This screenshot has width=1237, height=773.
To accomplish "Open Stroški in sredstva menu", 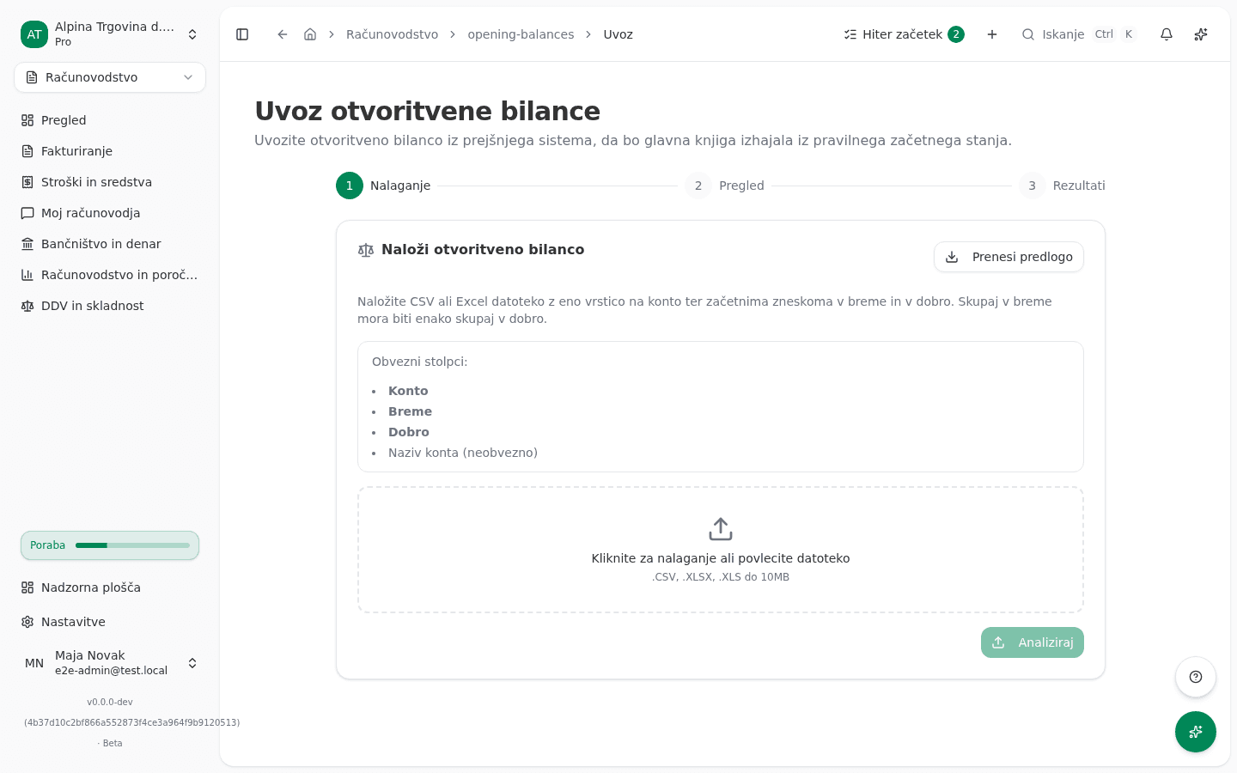I will point(110,182).
